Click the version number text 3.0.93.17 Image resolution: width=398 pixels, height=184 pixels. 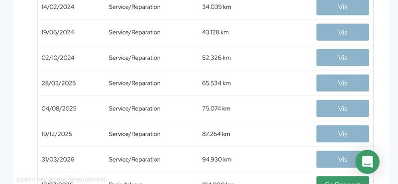pyautogui.click(x=26, y=180)
